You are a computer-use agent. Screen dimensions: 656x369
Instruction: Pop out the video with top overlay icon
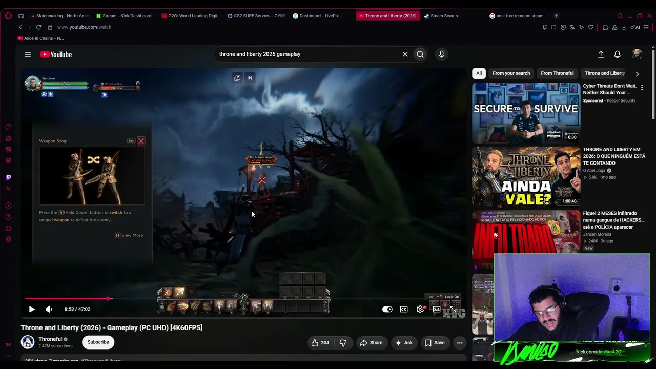pos(237,78)
